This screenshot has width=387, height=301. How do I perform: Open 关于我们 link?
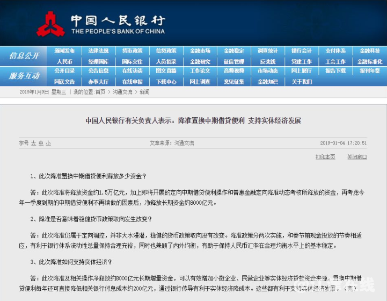[x=302, y=82]
